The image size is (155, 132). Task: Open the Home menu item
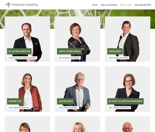coord(95,5)
